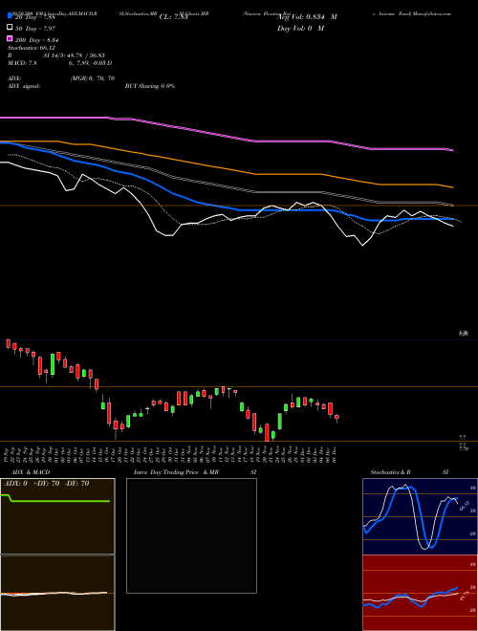Click the 'BUY Slowing @ 0%' signal text
478x631 pixels.
[150, 86]
